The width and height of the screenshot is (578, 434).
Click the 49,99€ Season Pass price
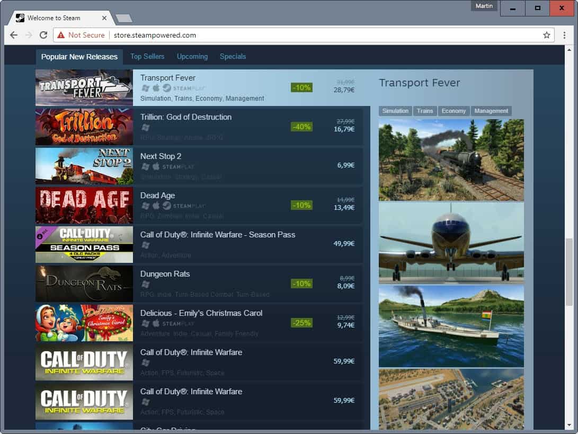pyautogui.click(x=344, y=243)
